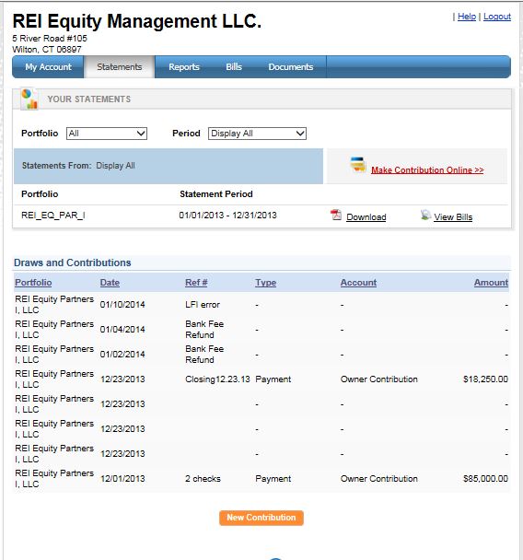The image size is (523, 560).
Task: Open the Period dropdown
Action: click(x=257, y=134)
